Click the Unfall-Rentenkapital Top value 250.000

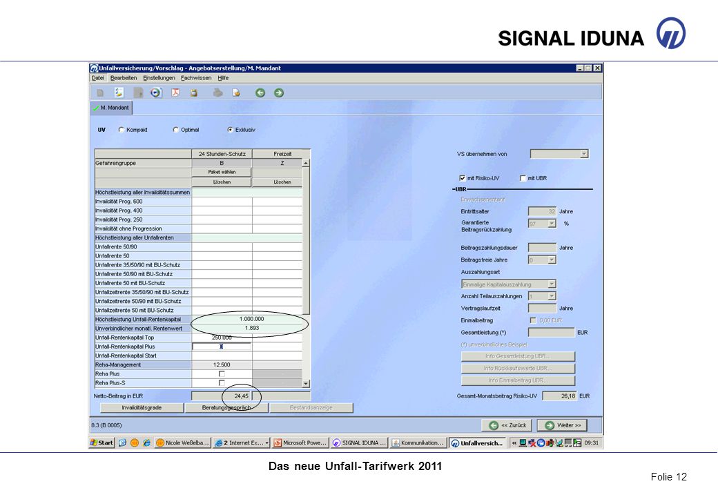pos(222,338)
